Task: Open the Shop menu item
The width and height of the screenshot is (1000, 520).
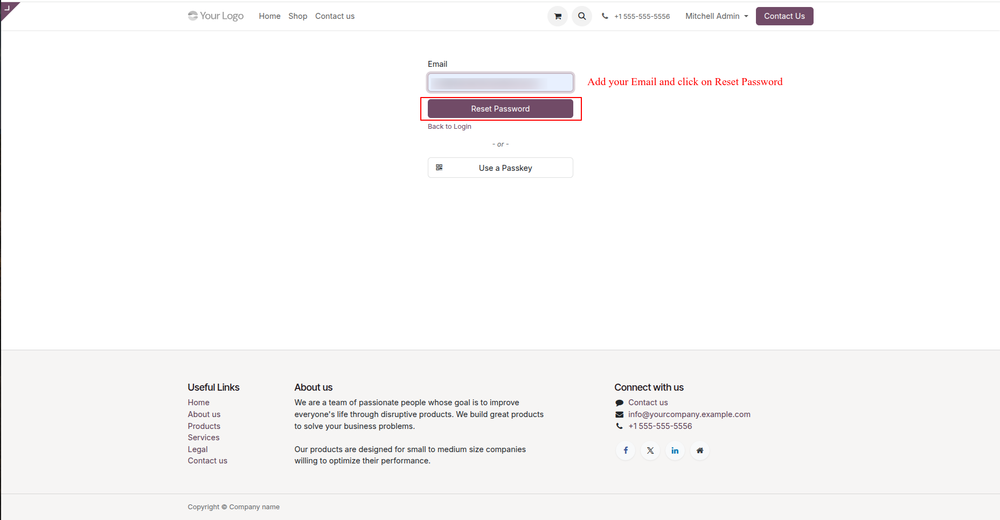Action: [297, 16]
